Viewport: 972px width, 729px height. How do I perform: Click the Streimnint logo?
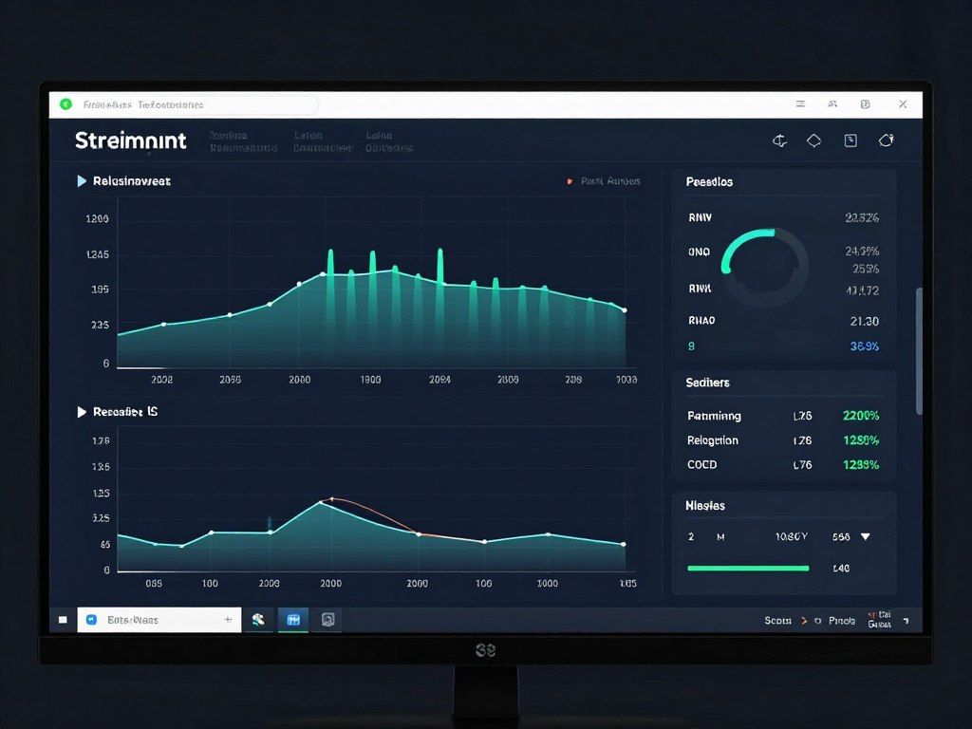point(131,140)
